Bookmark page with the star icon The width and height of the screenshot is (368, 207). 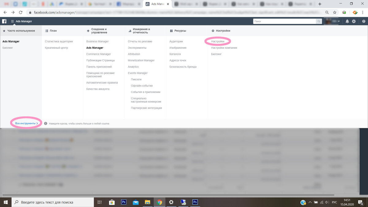(x=335, y=12)
